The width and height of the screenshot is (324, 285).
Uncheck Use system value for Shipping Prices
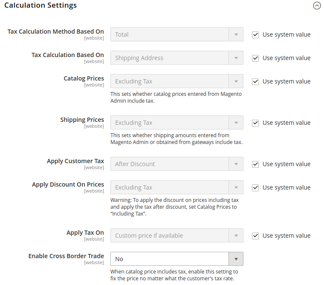click(255, 123)
